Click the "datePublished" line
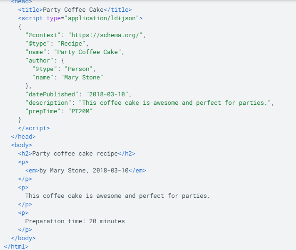This screenshot has height=250, width=296. (x=78, y=94)
